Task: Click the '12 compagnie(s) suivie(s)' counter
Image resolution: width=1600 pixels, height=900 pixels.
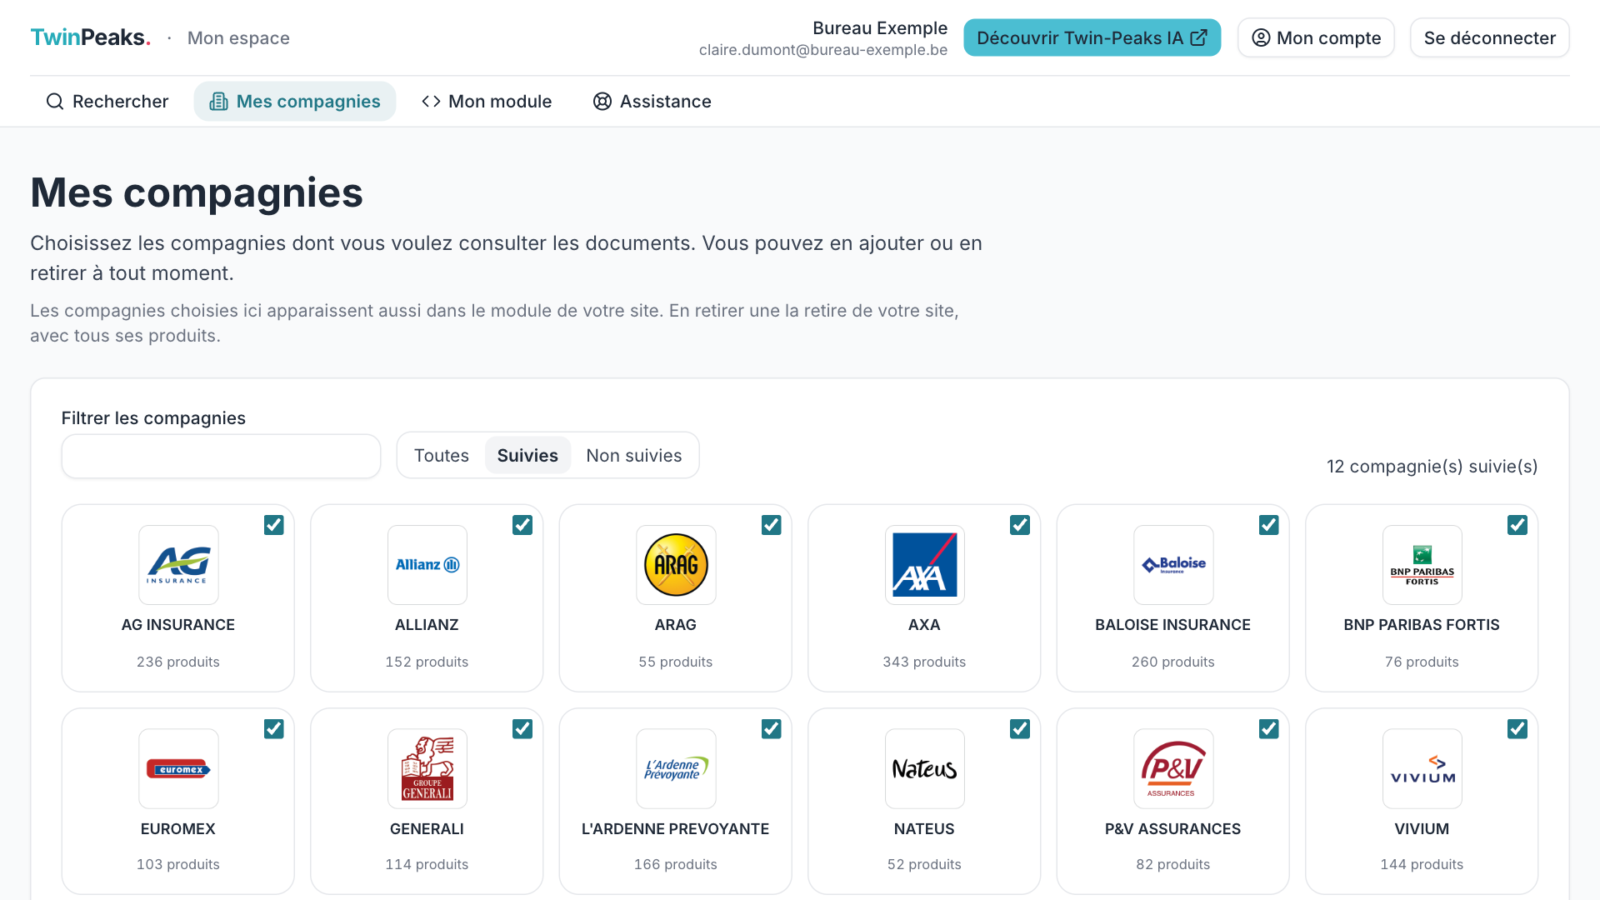Action: [1432, 467]
